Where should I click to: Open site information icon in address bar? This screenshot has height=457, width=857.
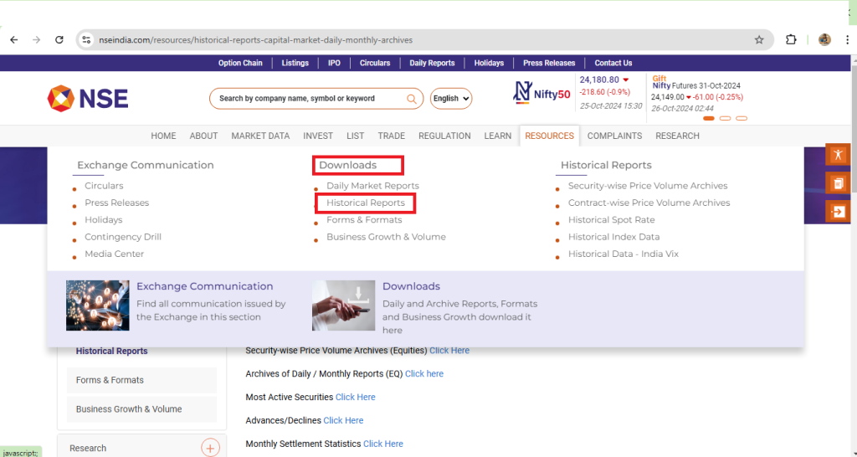coord(86,40)
